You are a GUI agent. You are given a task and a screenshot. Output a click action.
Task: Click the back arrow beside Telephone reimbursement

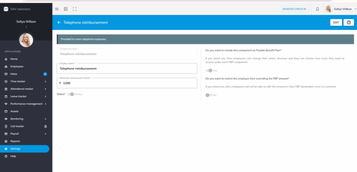point(59,23)
